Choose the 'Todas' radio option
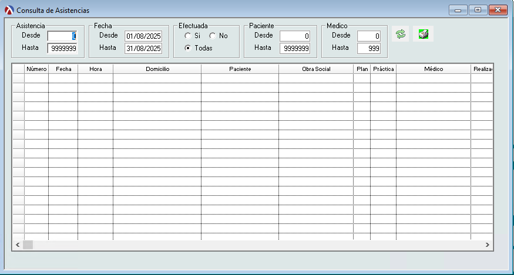This screenshot has height=275, width=514. tap(188, 48)
